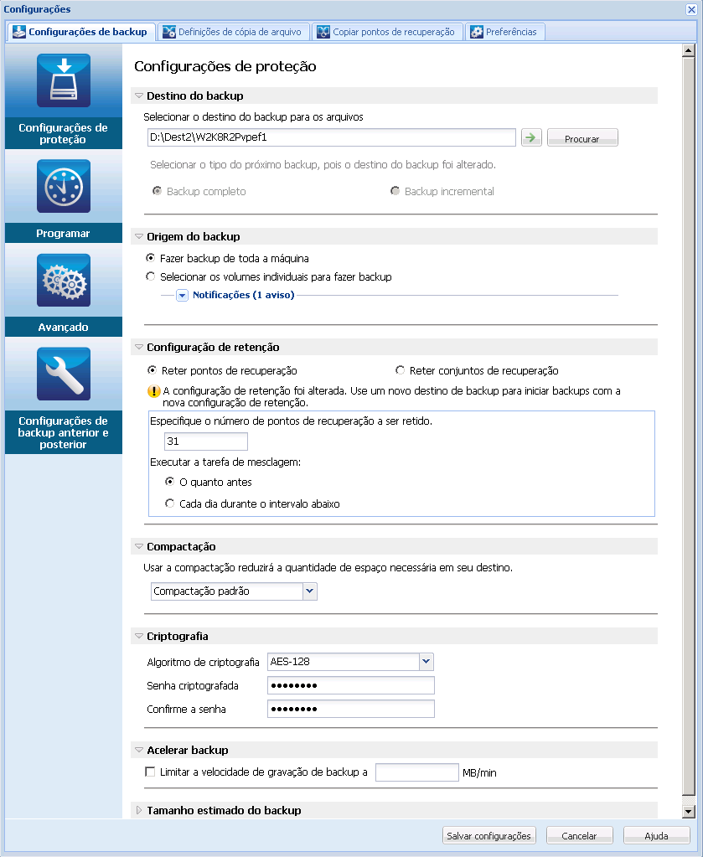
Task: Click the green arrow beside the destination path
Action: pos(531,137)
